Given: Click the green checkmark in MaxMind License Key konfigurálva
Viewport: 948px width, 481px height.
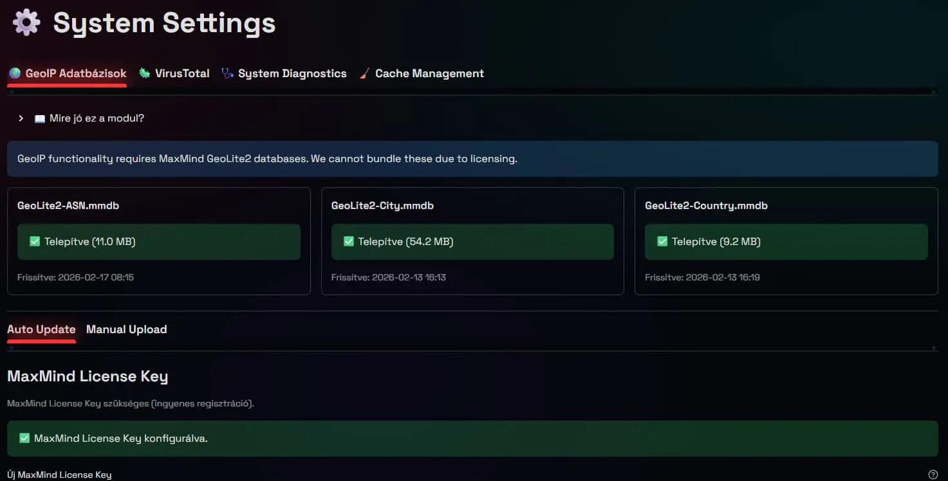Looking at the screenshot, I should click(24, 439).
